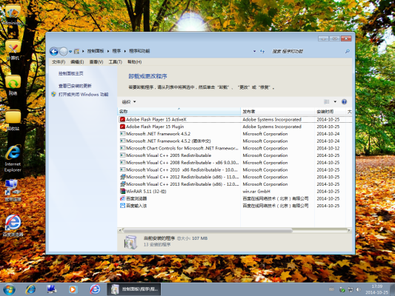Click 程序 breadcrumb in address bar
Viewport: 395px width, 296px height.
click(116, 51)
